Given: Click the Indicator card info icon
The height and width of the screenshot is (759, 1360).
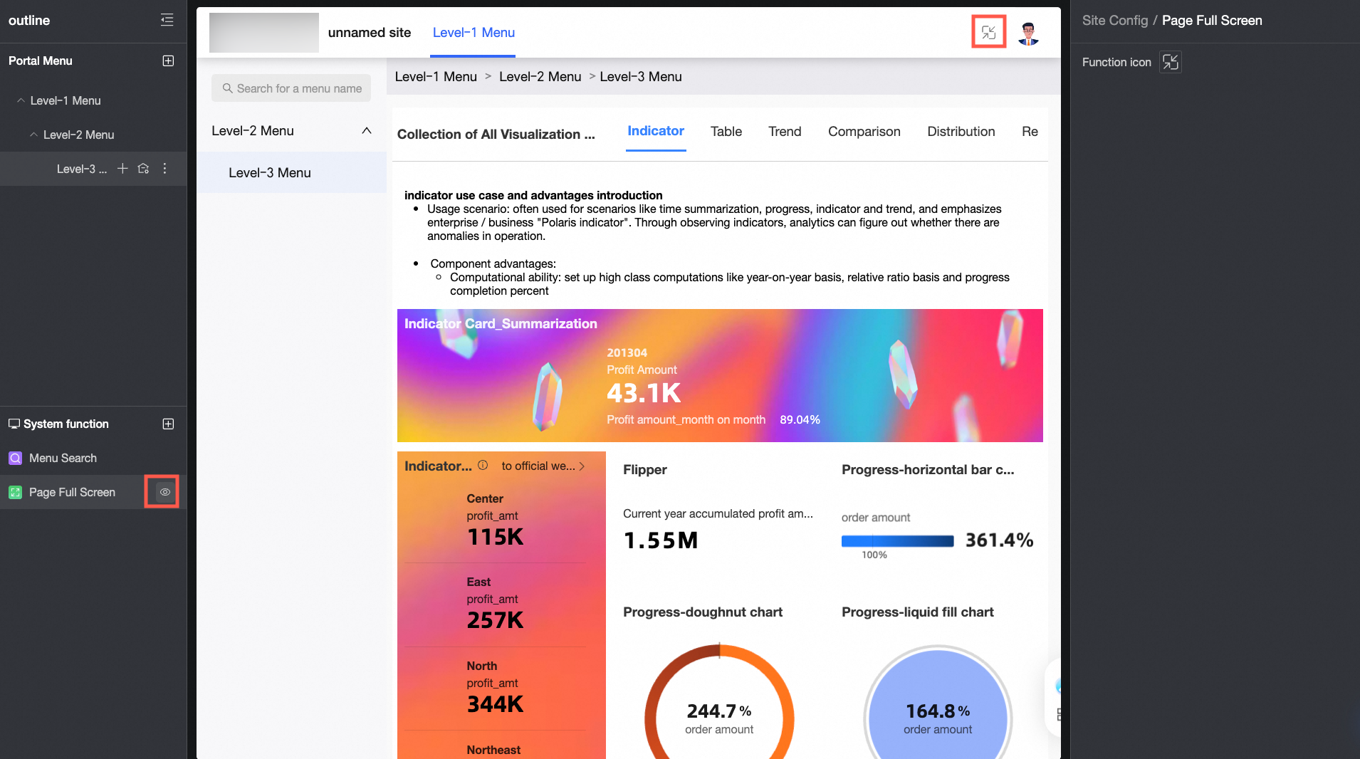Looking at the screenshot, I should point(483,466).
